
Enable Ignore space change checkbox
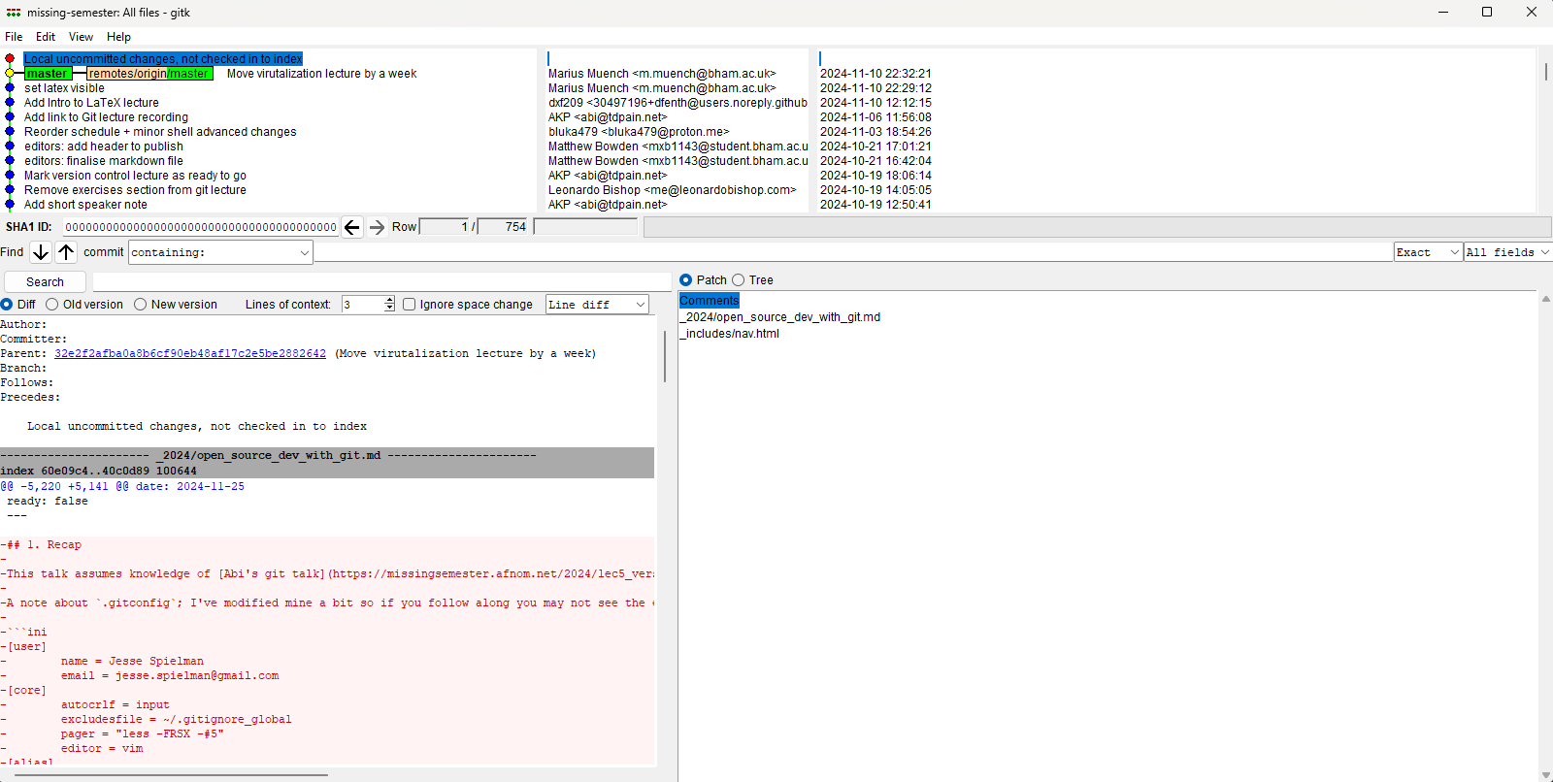click(x=410, y=305)
